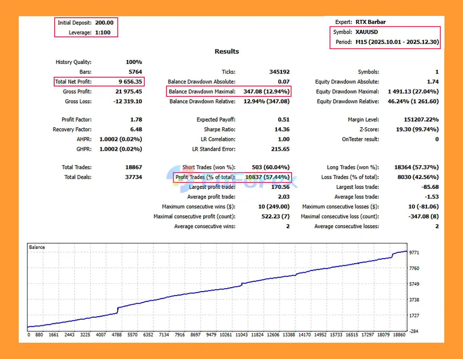This screenshot has height=359, width=463.
Task: Click the Balance label on the chart
Action: coord(37,247)
